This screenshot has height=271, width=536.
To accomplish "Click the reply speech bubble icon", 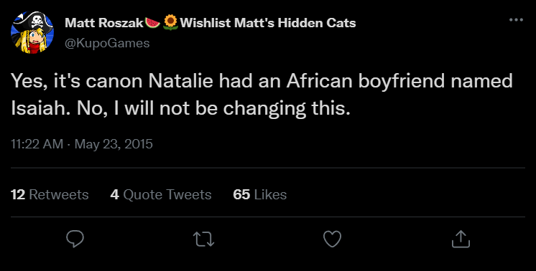I will click(75, 239).
